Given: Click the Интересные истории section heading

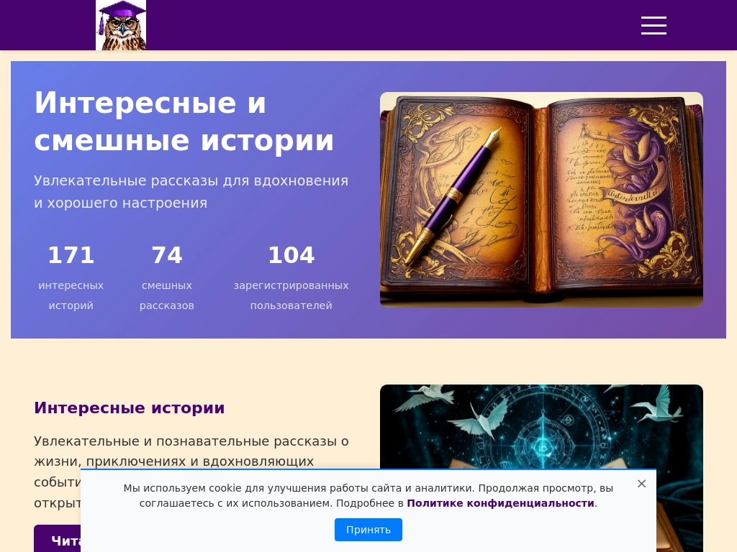Looking at the screenshot, I should point(130,408).
